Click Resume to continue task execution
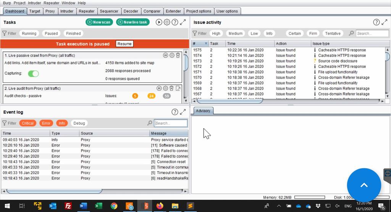Image resolution: width=391 pixels, height=212 pixels. [x=124, y=44]
